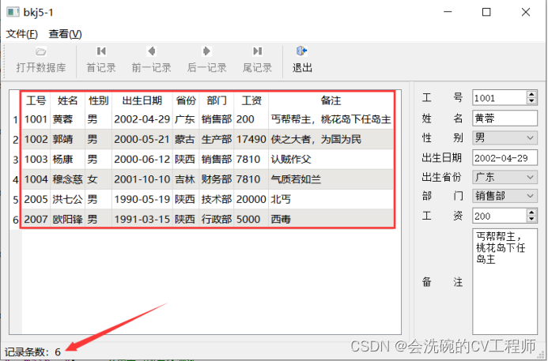Screen dimensions: 548x361
Task: Select row header 1 in table
Action: (15, 120)
